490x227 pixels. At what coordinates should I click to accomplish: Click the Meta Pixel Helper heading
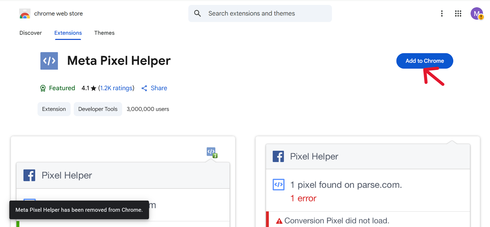pyautogui.click(x=119, y=61)
